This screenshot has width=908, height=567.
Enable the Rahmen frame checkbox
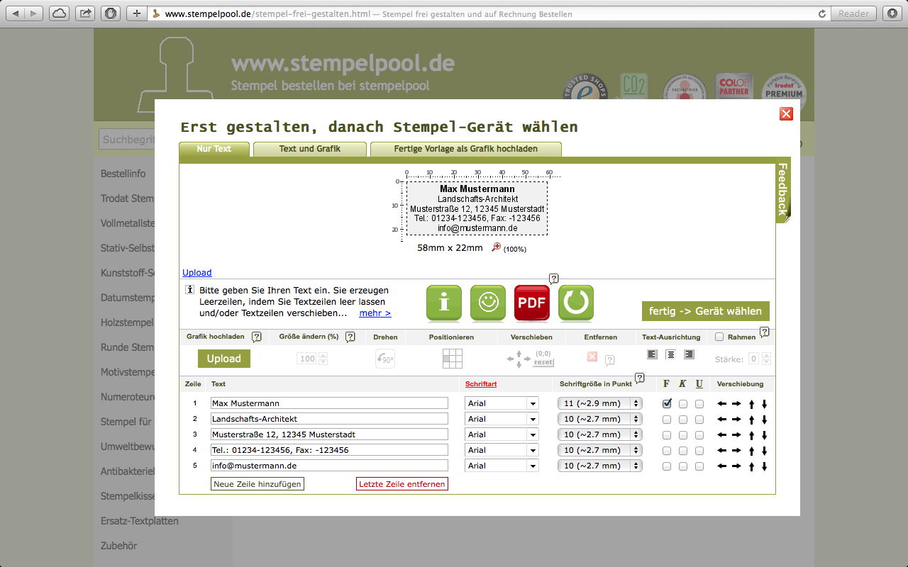click(x=719, y=337)
